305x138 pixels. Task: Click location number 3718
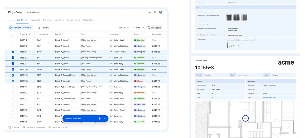click(x=39, y=75)
